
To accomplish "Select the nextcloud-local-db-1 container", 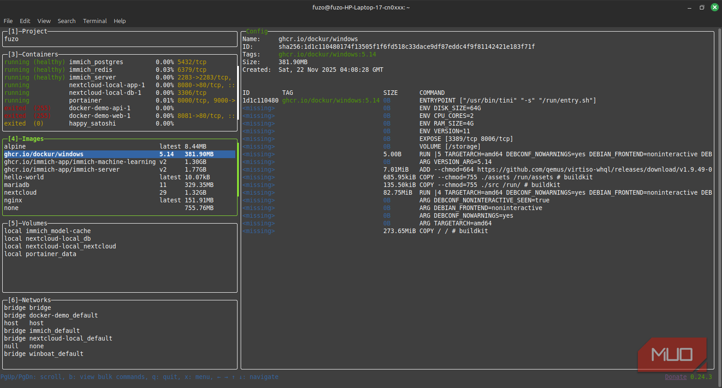I will pos(120,93).
